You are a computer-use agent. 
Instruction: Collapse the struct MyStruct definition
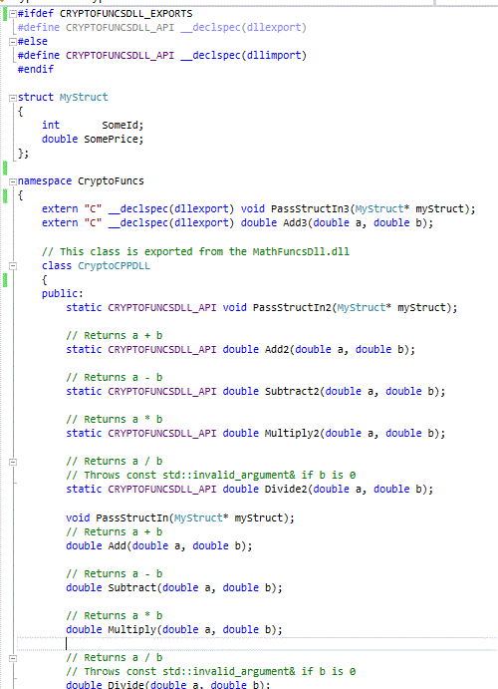[13, 98]
